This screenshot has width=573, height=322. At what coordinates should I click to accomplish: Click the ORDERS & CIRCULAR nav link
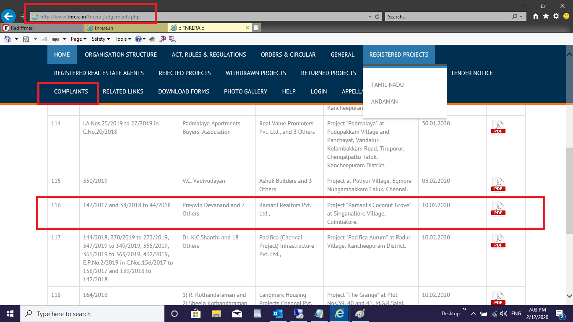click(288, 55)
